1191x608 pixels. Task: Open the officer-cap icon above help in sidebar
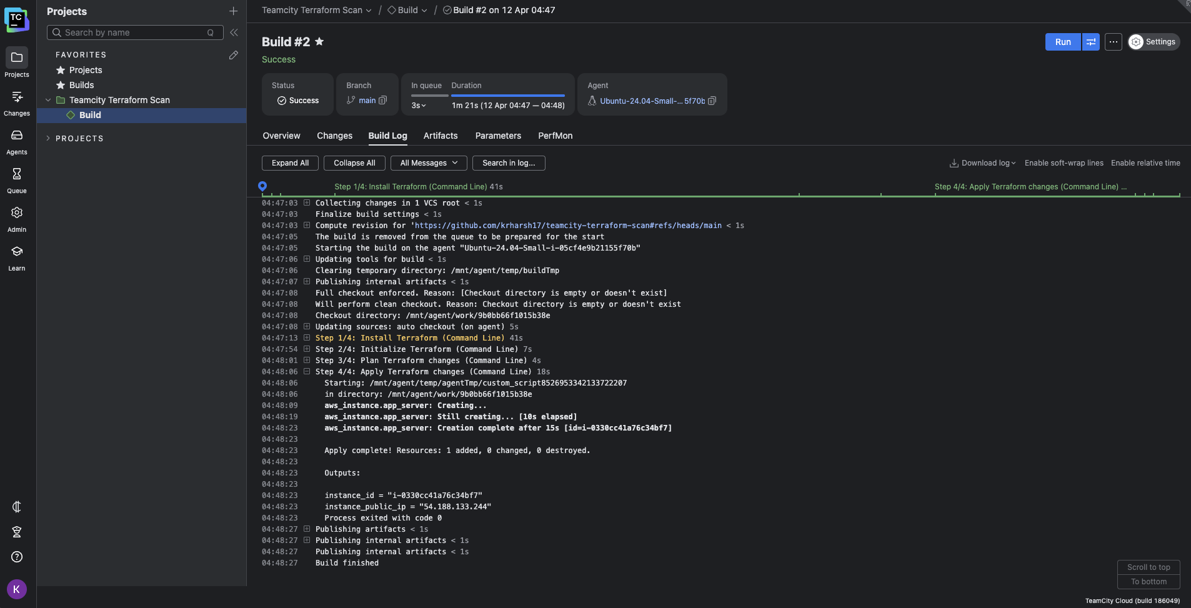click(x=17, y=532)
